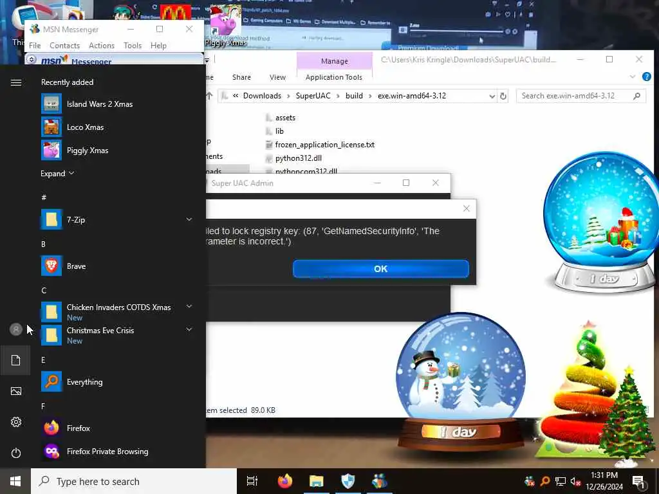659x494 pixels.
Task: Launch Everything search app
Action: (x=84, y=382)
